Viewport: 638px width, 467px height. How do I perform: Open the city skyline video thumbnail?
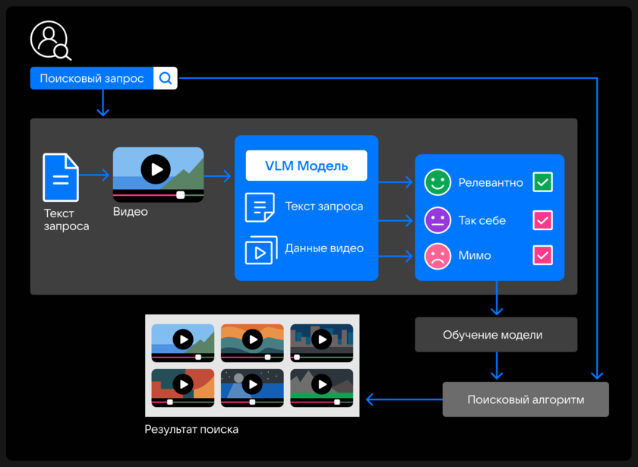pyautogui.click(x=322, y=340)
